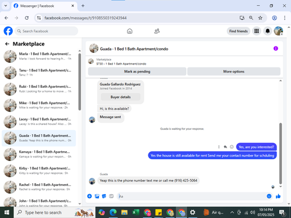
Task: Click the browser back arrow
Action: 6,18
